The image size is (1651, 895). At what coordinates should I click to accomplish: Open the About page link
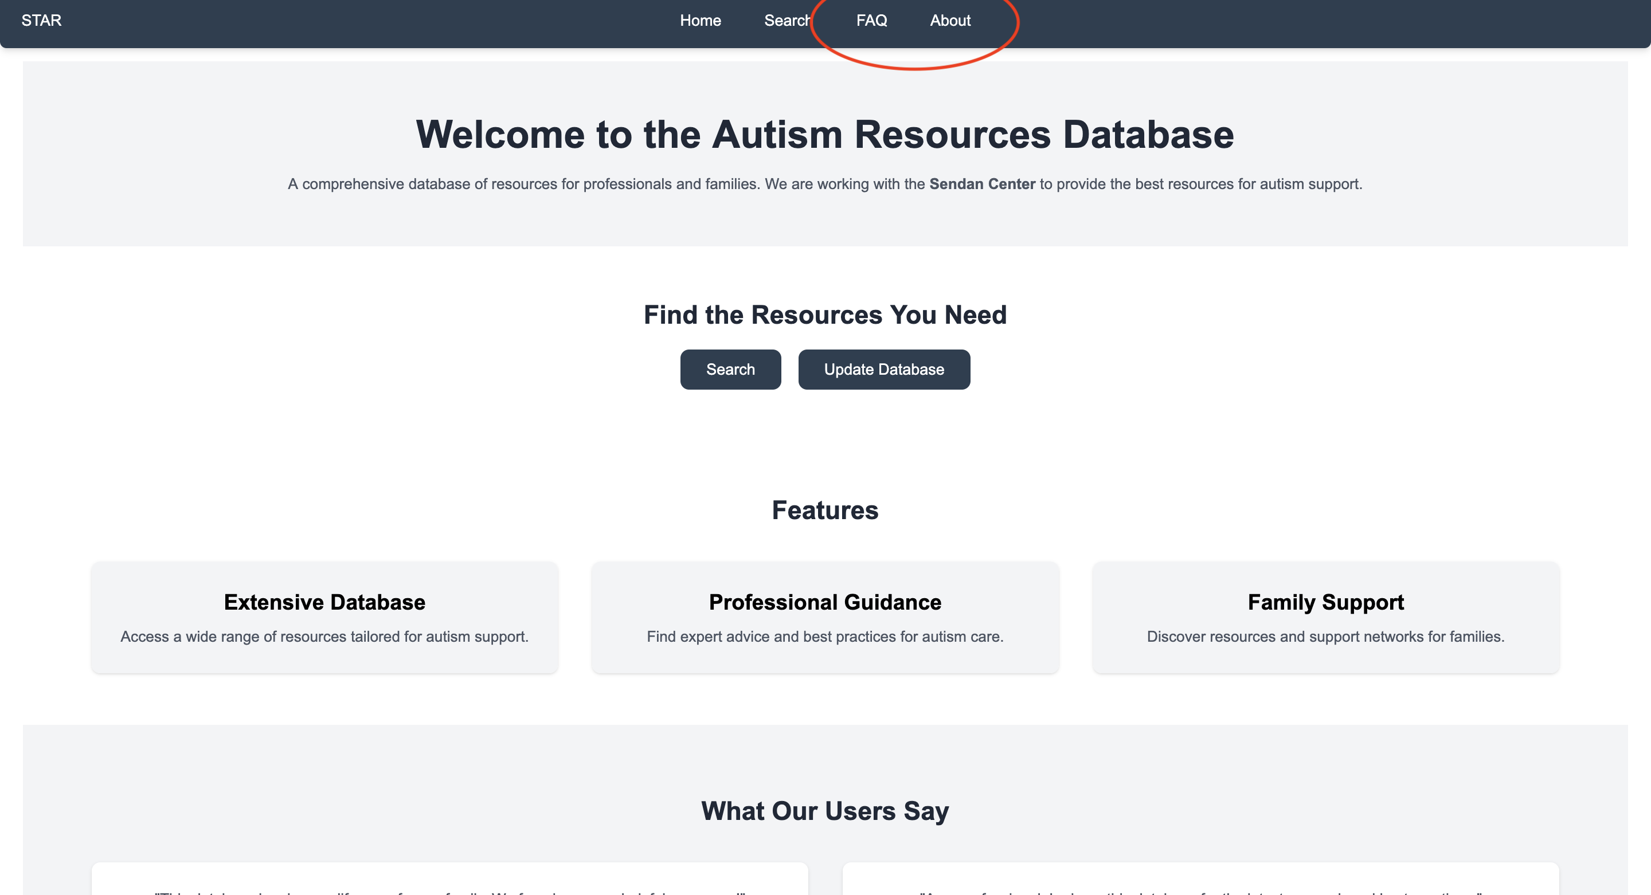point(950,21)
